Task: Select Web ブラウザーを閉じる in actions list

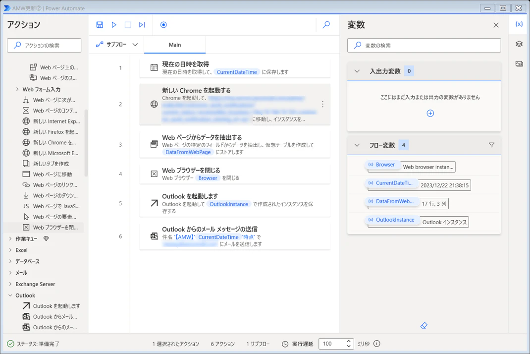Action: (x=51, y=228)
